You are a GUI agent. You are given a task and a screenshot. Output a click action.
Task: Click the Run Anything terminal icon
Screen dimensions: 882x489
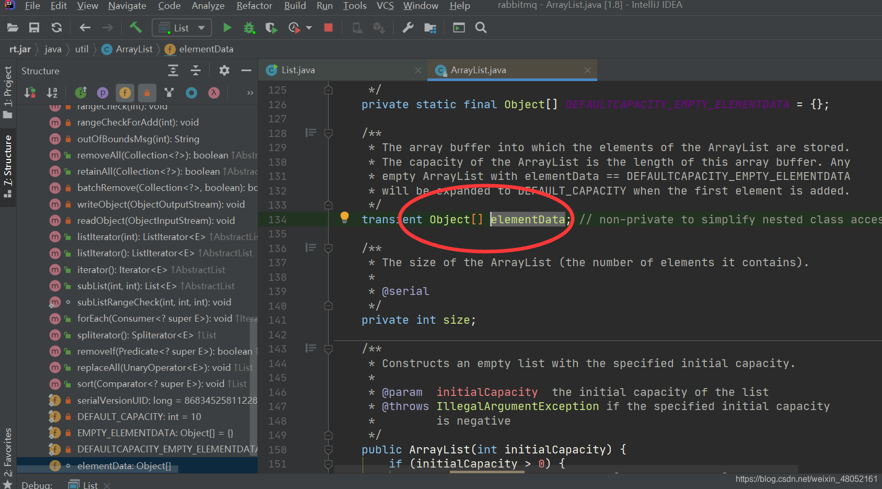(x=459, y=28)
